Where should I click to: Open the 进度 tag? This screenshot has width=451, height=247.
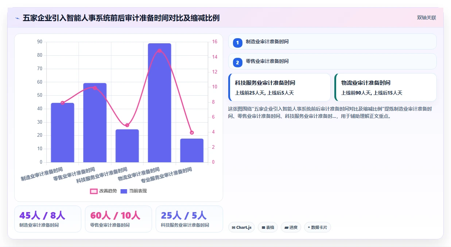pos(291,227)
